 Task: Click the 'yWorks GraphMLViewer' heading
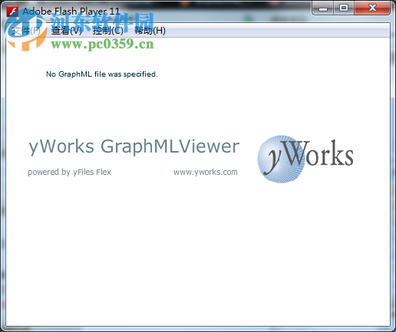click(134, 146)
